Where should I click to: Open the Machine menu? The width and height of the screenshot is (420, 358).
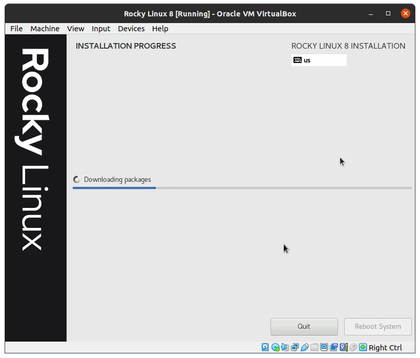click(x=45, y=29)
